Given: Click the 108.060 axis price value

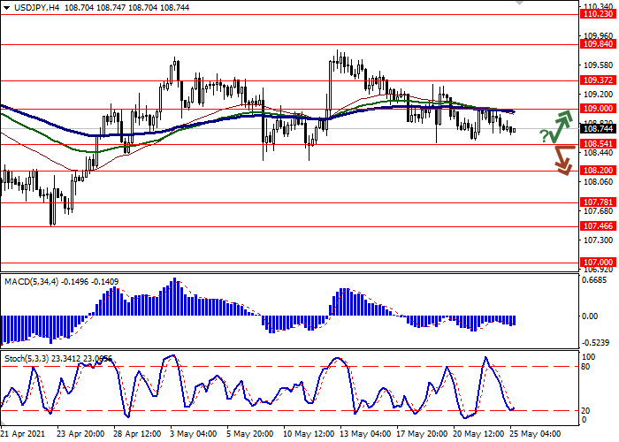Looking at the screenshot, I should (x=598, y=182).
